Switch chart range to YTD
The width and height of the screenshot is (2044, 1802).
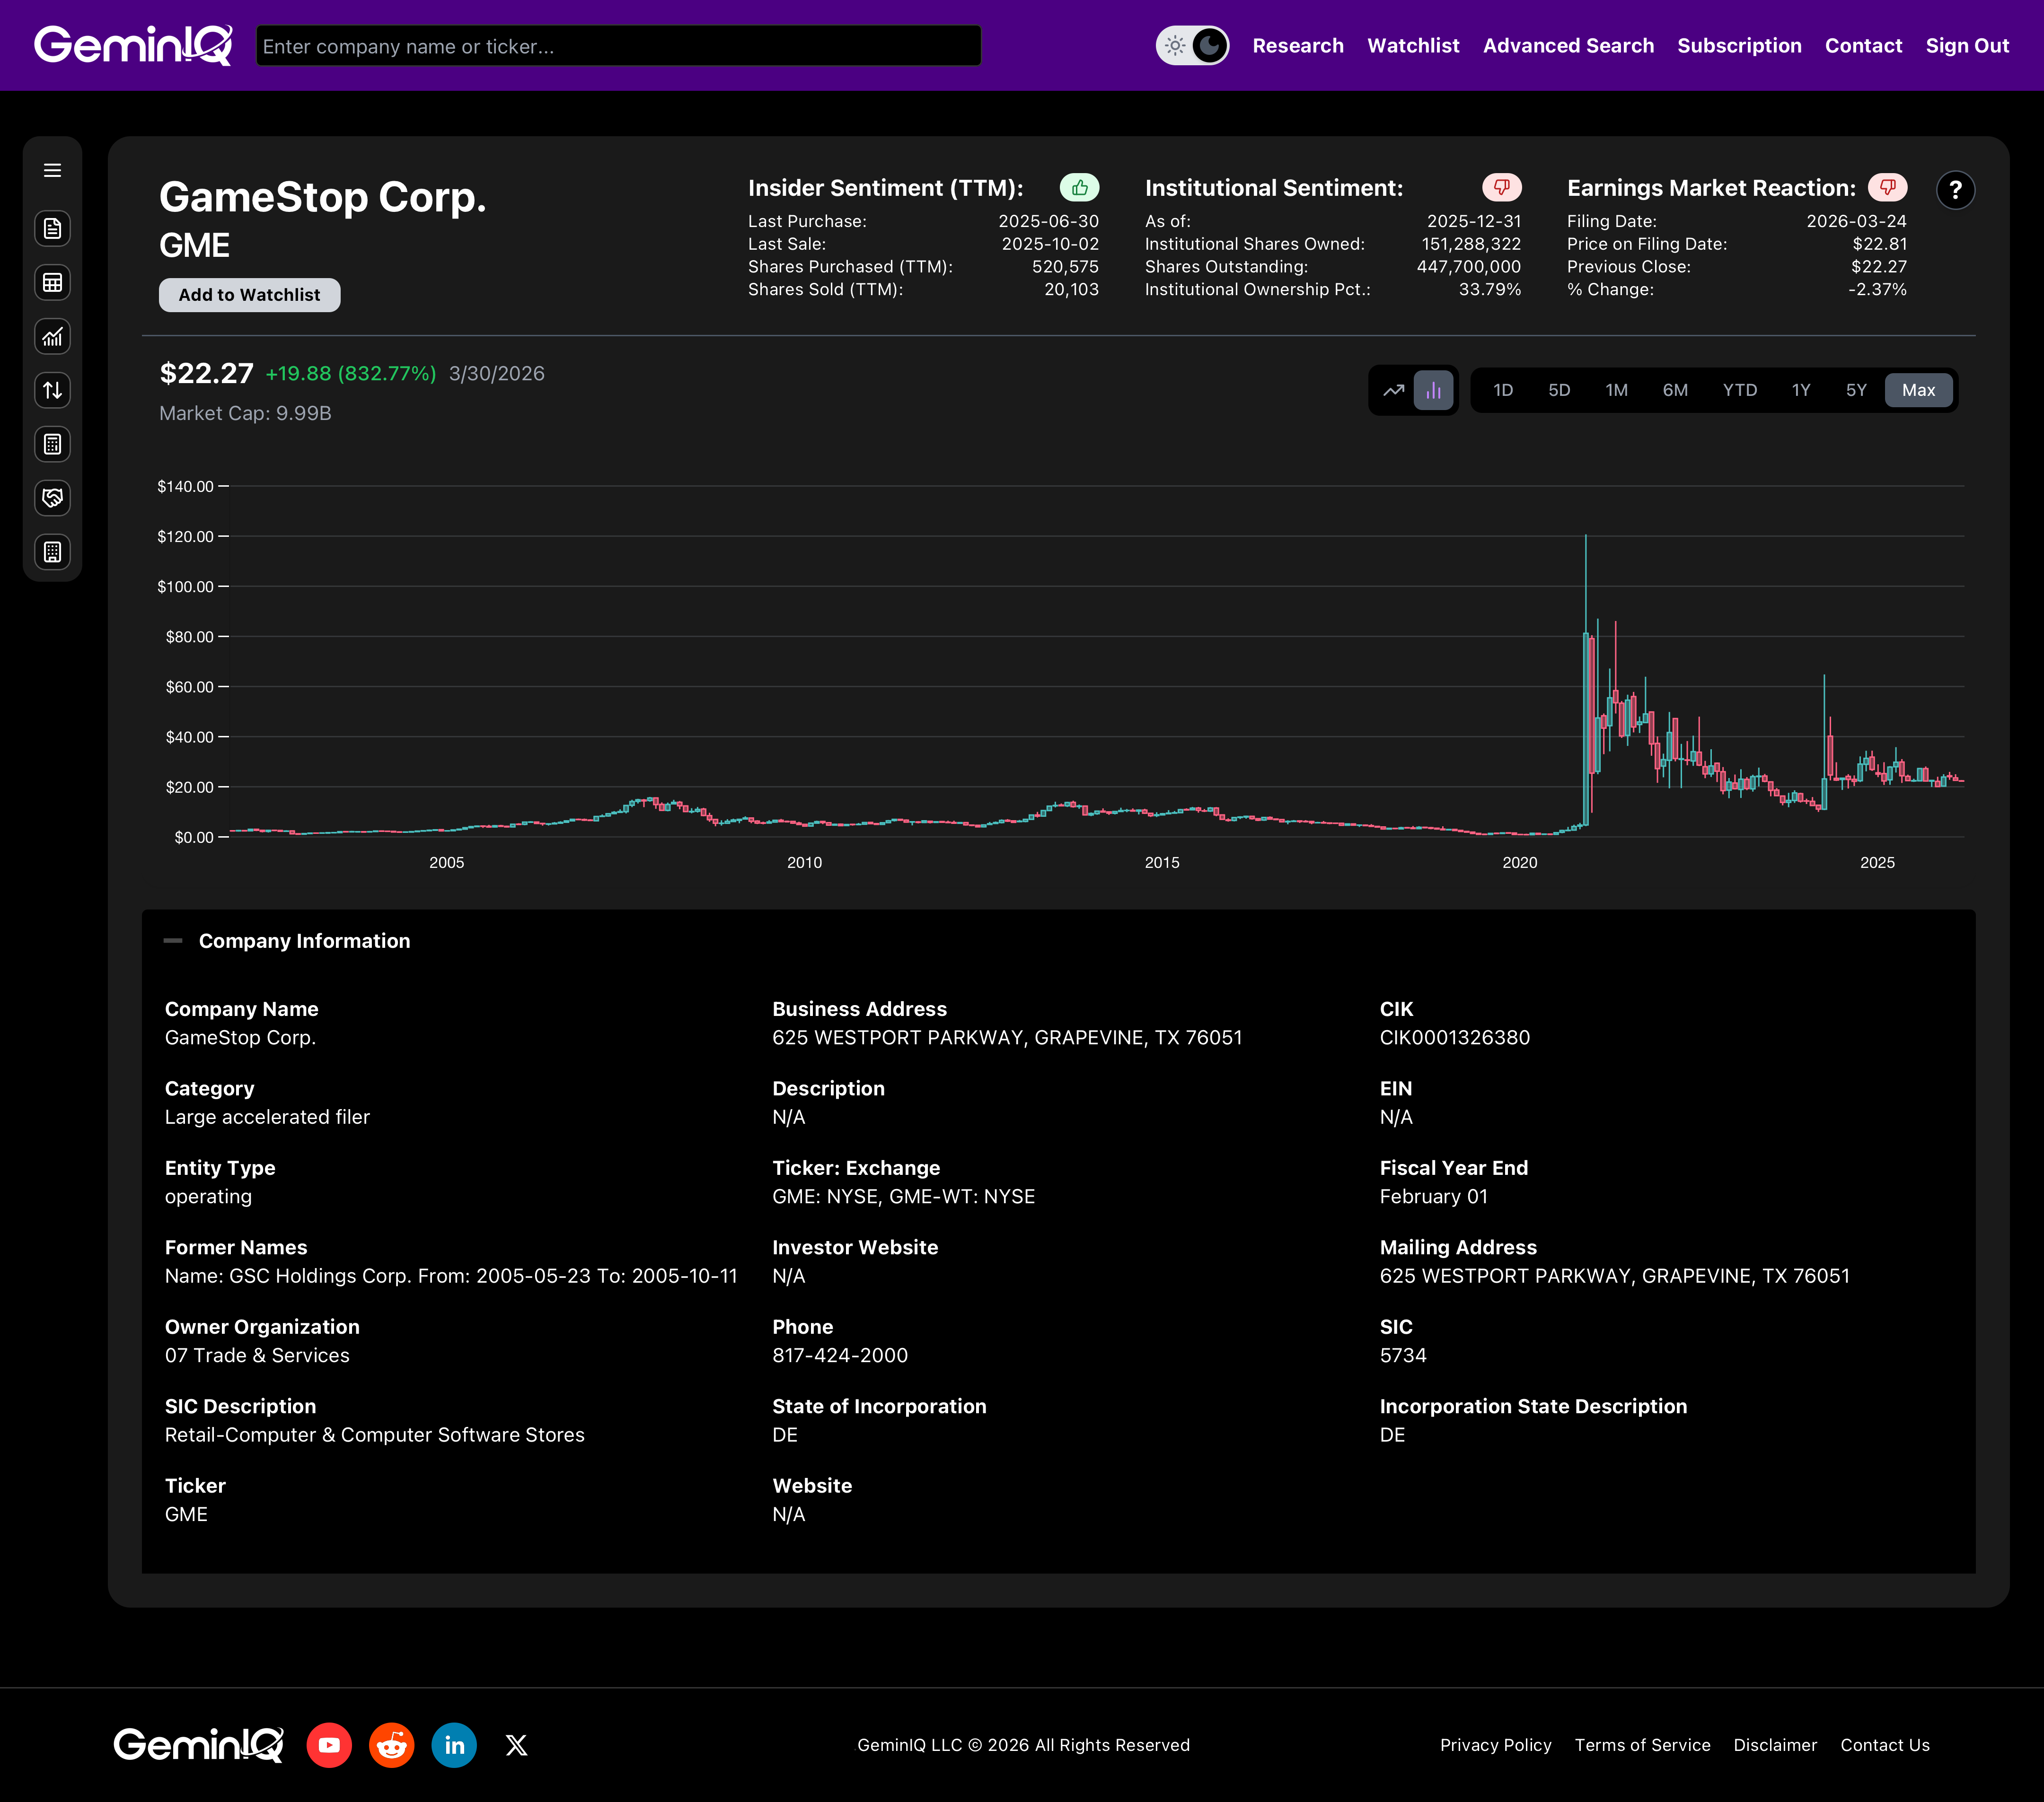1740,390
